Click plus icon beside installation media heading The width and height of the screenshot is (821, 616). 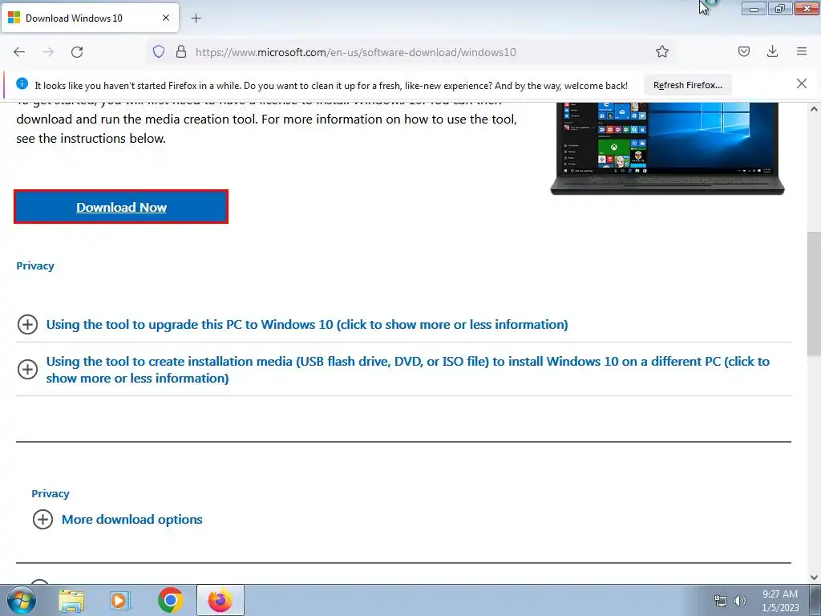[27, 369]
